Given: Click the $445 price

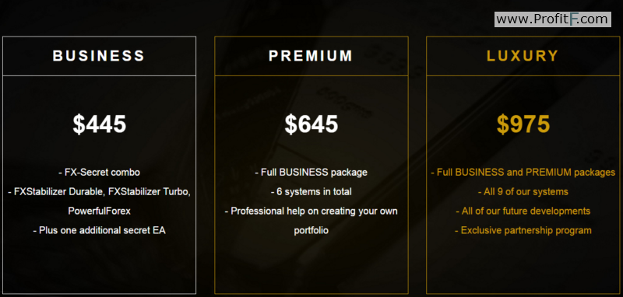Looking at the screenshot, I should 100,124.
